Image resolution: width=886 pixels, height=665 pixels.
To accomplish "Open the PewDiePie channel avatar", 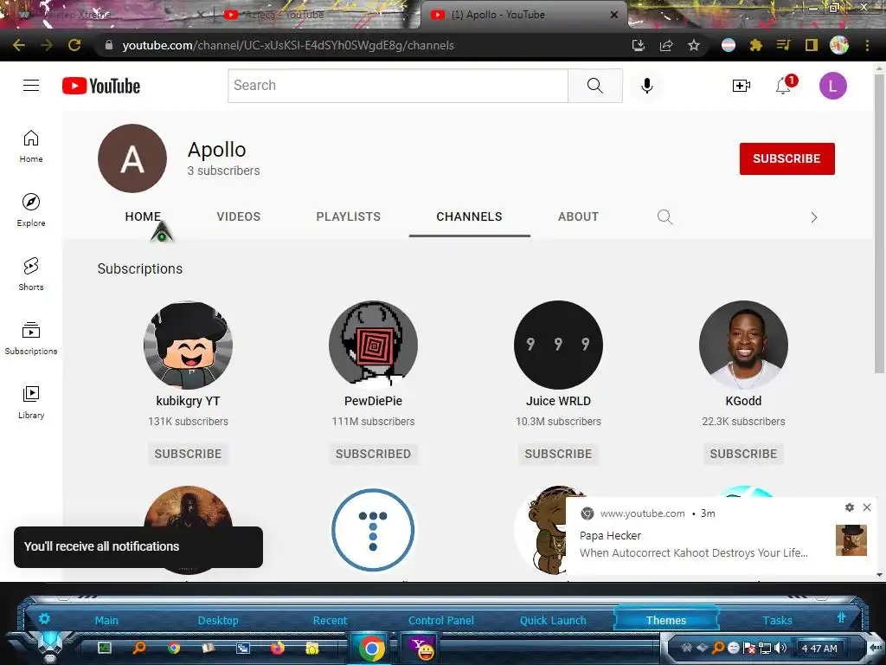I will (x=373, y=345).
